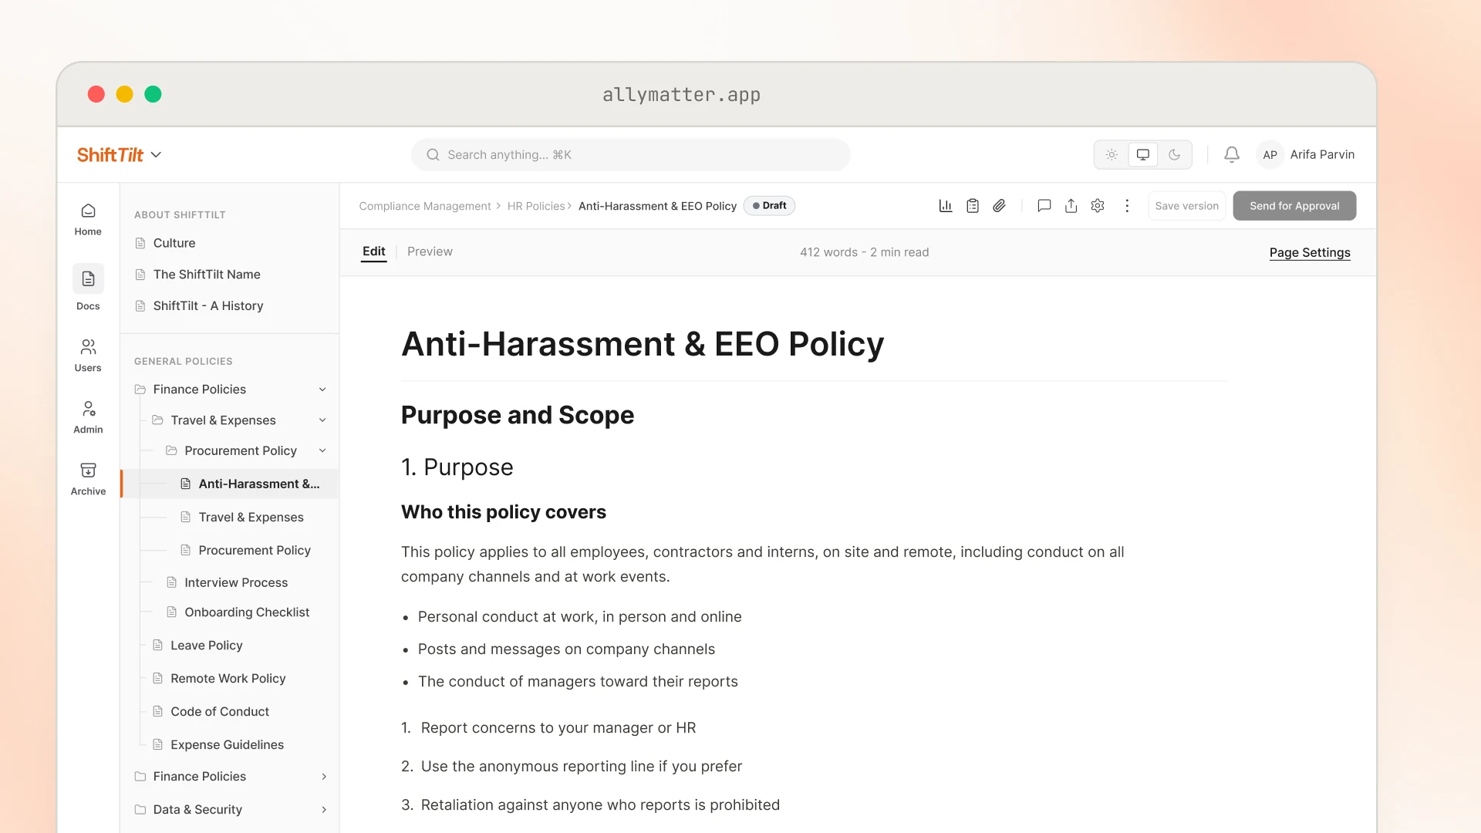Open the Expense Guidelines document
1481x833 pixels.
(x=227, y=745)
